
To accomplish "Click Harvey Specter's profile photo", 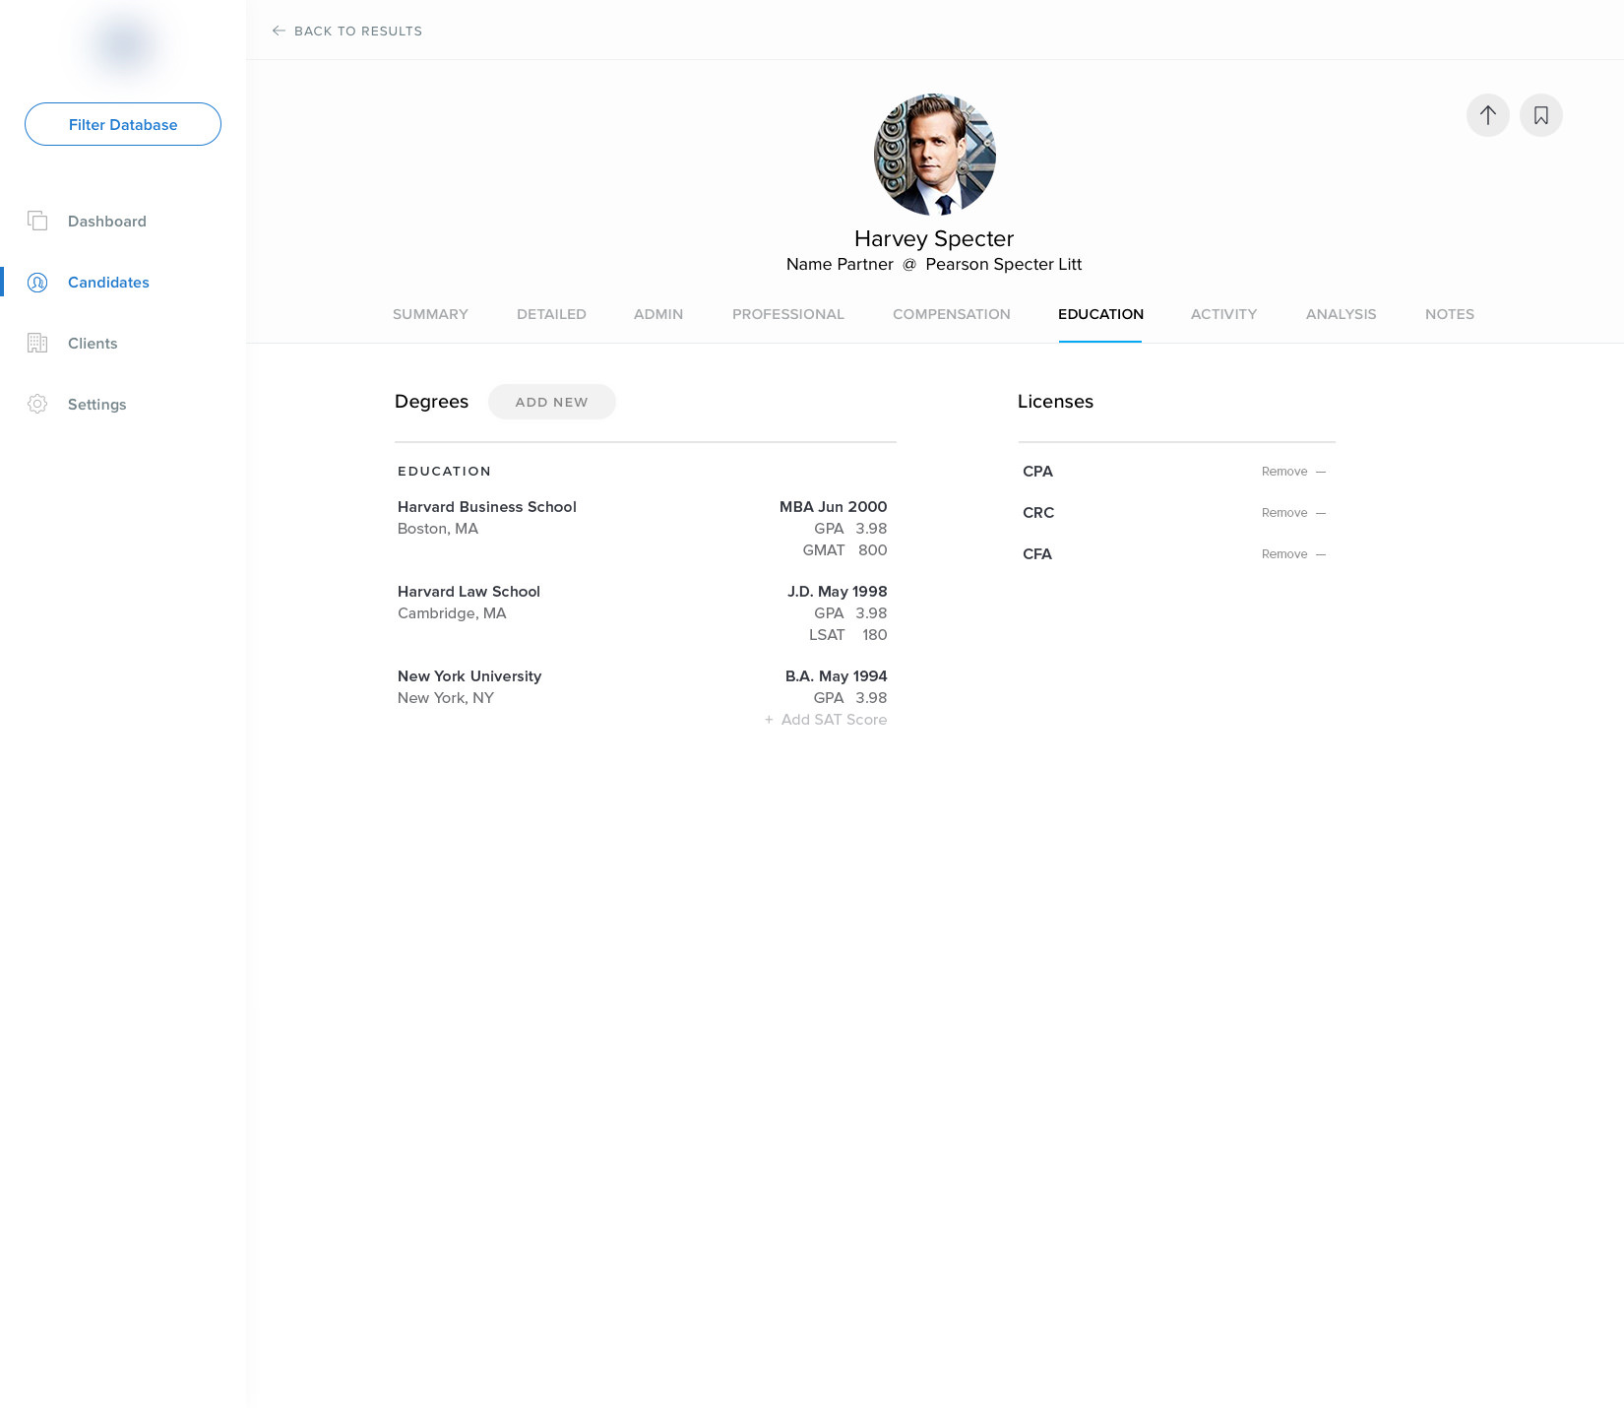I will (x=935, y=155).
